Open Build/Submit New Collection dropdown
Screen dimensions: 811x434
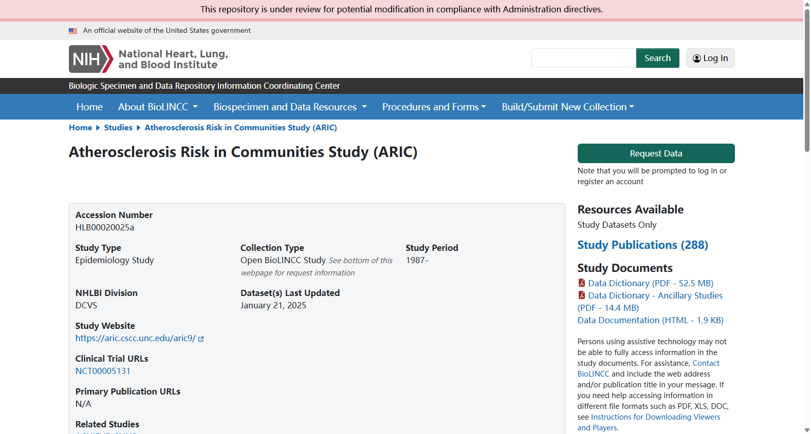tap(568, 107)
